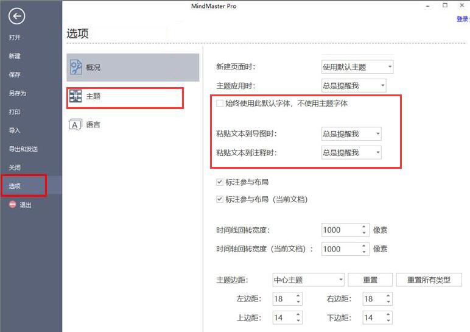Screen dimensions: 470x332
Task: Select 关闭 in the sidebar
Action: pos(15,168)
